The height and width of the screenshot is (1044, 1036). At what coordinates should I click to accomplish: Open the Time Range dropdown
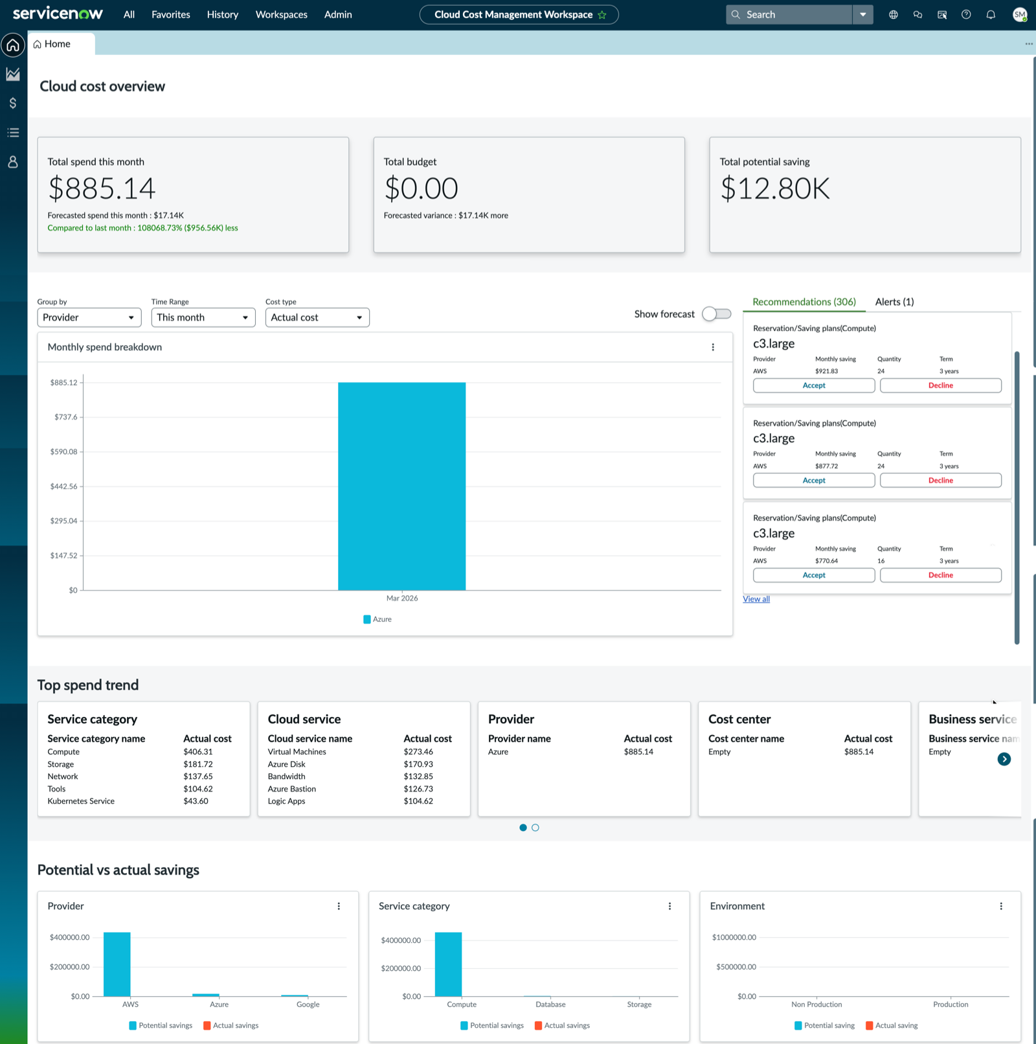[x=203, y=317]
